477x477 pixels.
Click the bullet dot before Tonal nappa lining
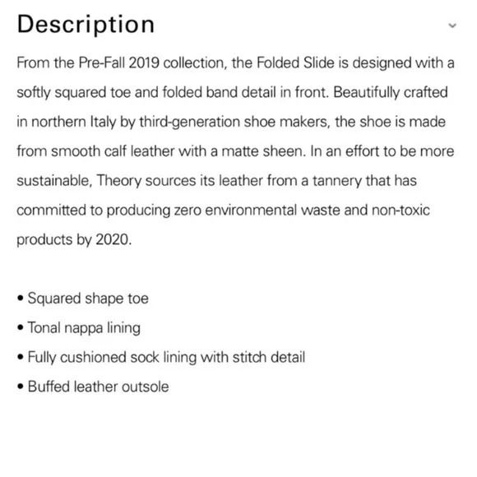pos(21,327)
